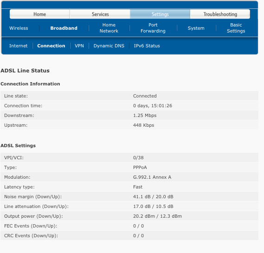Viewport: 264px width, 253px height.
Task: Click the Output power (Down/Up) label
Action: click(33, 216)
